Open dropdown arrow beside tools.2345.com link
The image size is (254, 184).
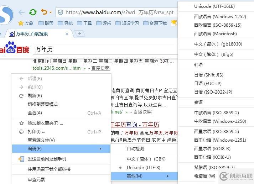pos(84,69)
